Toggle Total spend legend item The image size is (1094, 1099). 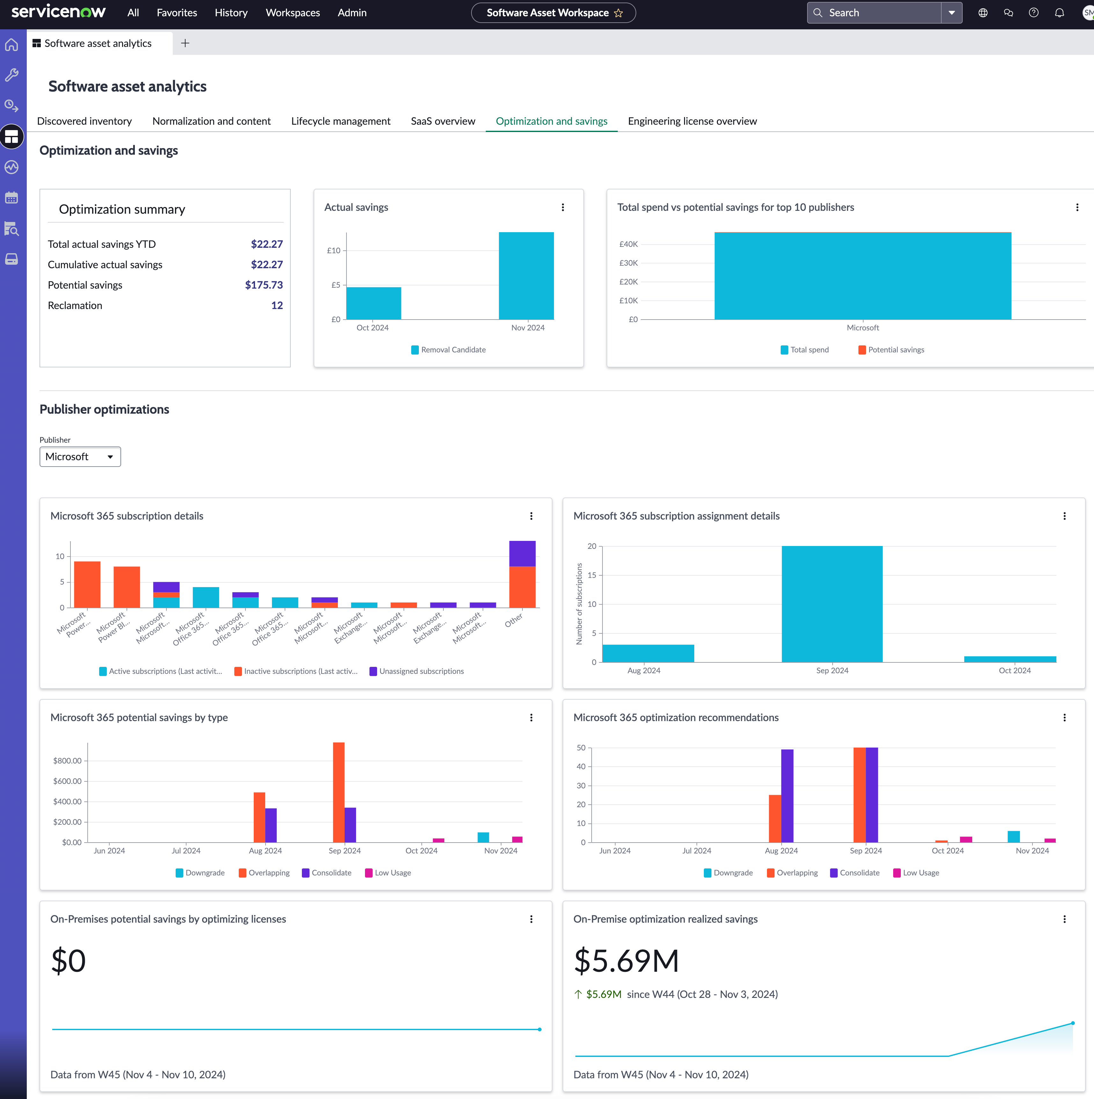pyautogui.click(x=805, y=350)
